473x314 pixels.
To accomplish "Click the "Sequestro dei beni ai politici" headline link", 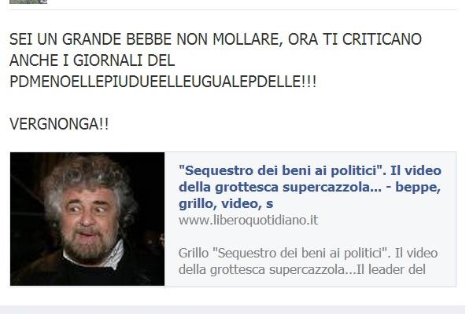I will 310,187.
